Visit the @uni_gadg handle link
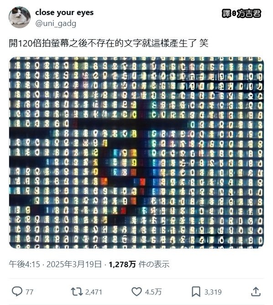 [56, 24]
